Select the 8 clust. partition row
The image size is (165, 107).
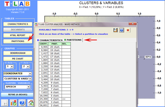[x=55, y=86]
